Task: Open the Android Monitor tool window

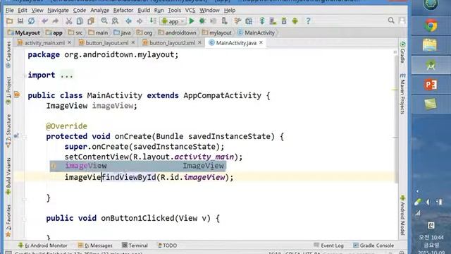Action: point(42,246)
